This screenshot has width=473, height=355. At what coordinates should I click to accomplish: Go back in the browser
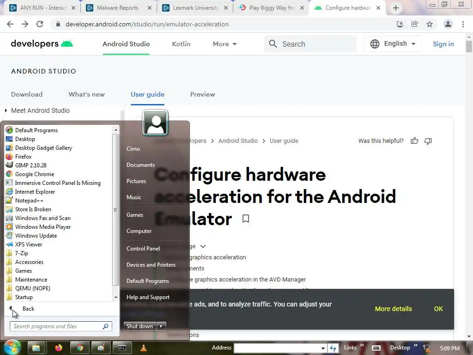10,24
